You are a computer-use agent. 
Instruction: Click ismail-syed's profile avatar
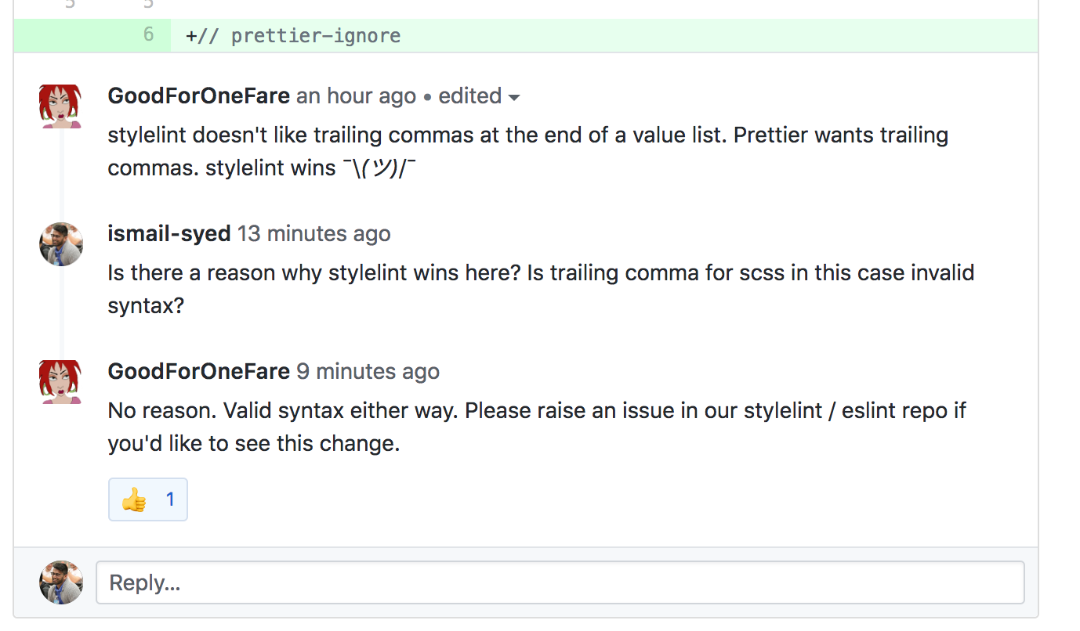click(60, 243)
